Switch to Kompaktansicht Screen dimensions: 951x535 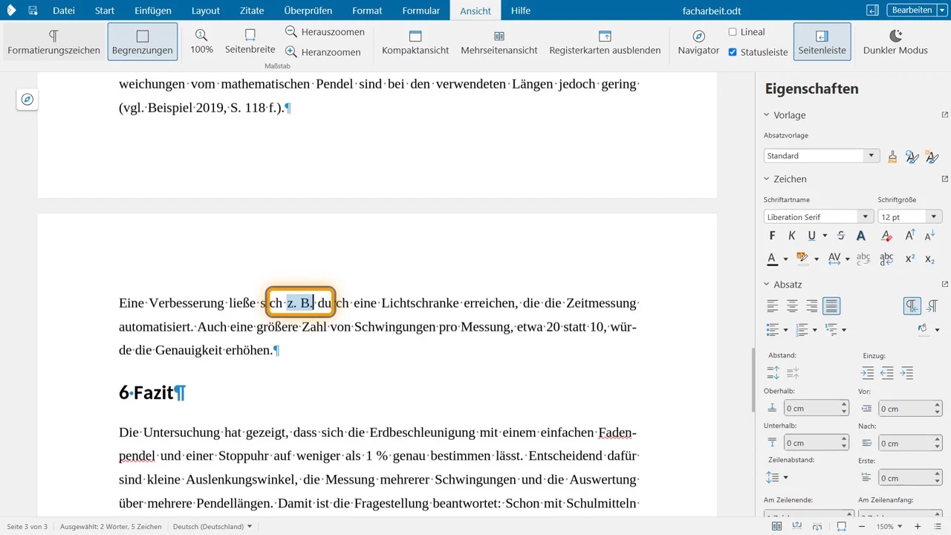pyautogui.click(x=415, y=42)
